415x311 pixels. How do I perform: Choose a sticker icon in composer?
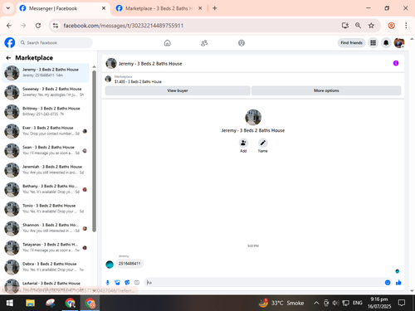(127, 283)
